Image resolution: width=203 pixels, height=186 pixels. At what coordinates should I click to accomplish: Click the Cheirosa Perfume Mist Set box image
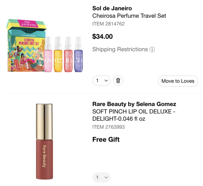click(25, 44)
